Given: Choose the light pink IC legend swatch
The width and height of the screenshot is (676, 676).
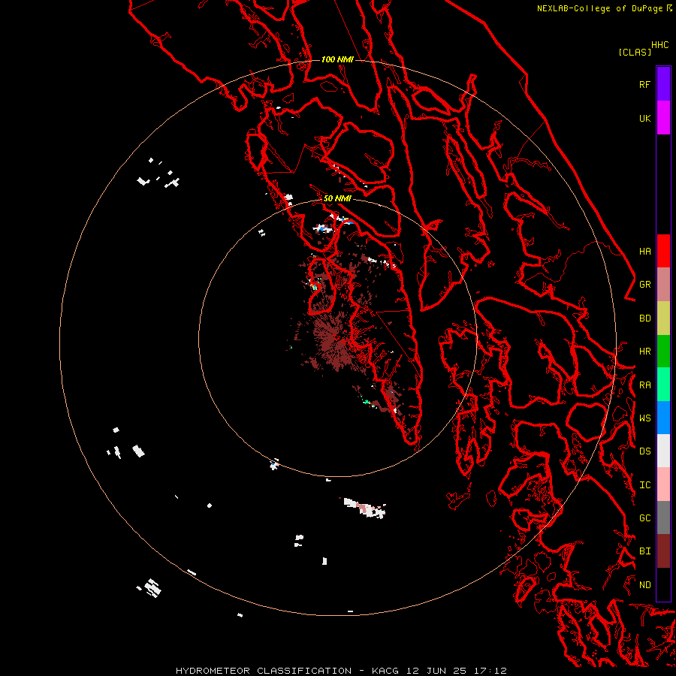Looking at the screenshot, I should (663, 484).
